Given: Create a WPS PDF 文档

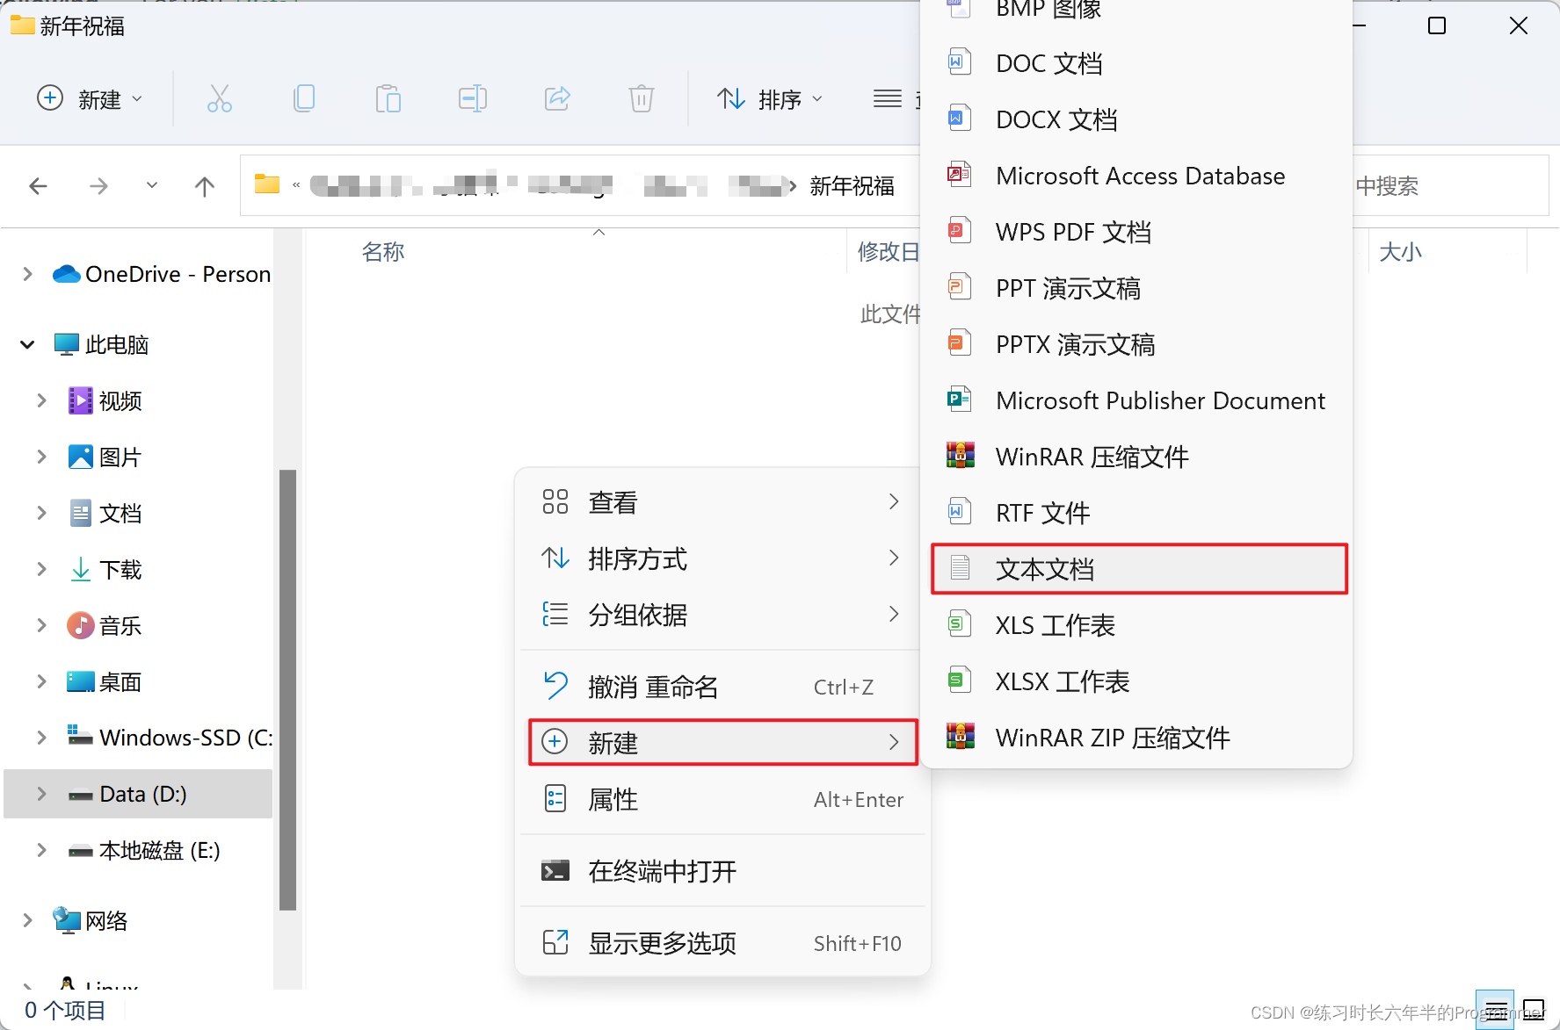Looking at the screenshot, I should [x=1138, y=232].
